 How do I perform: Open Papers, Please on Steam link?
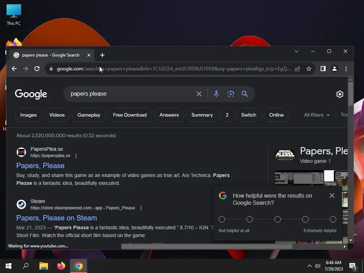click(x=57, y=218)
